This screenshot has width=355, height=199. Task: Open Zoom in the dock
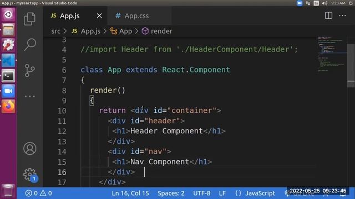[x=8, y=91]
